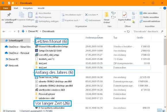
Task: Open Quick Access toolbar customize arrow
Action: point(16,3)
